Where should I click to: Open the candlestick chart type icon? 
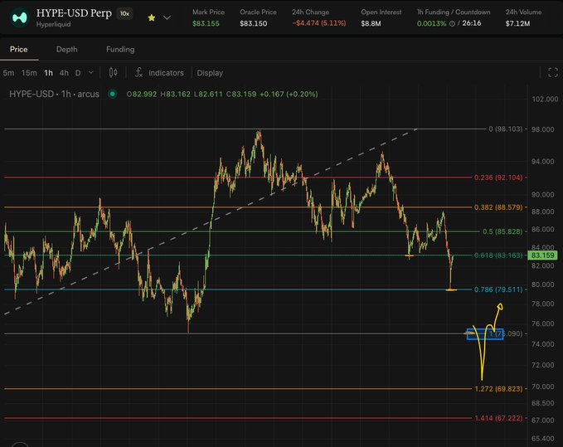pyautogui.click(x=113, y=72)
